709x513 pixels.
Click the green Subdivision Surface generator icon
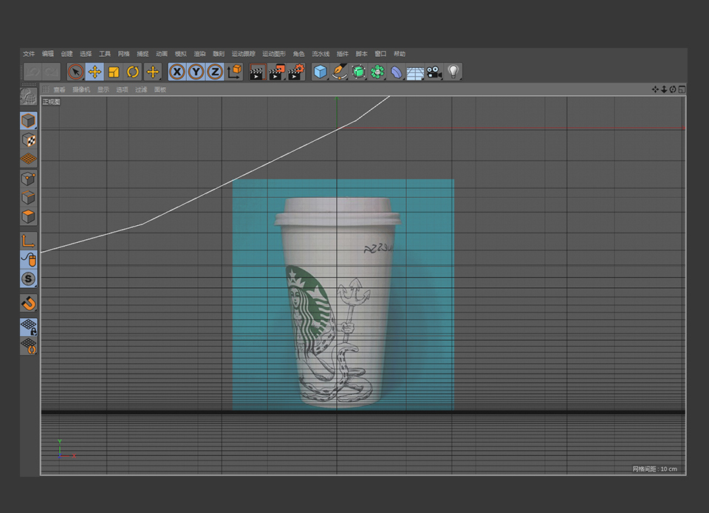tap(359, 72)
